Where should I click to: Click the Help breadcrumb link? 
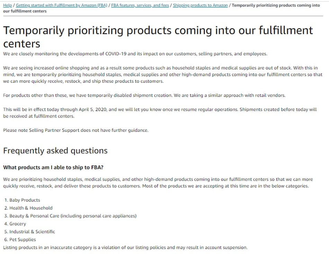(x=7, y=6)
